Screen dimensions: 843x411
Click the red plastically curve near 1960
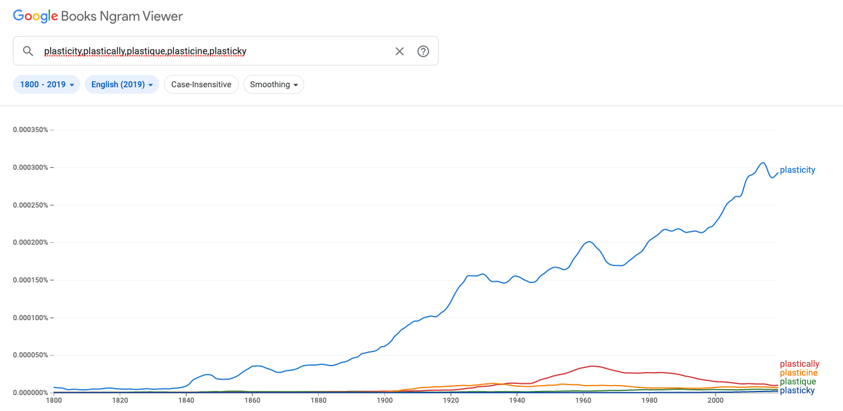592,366
